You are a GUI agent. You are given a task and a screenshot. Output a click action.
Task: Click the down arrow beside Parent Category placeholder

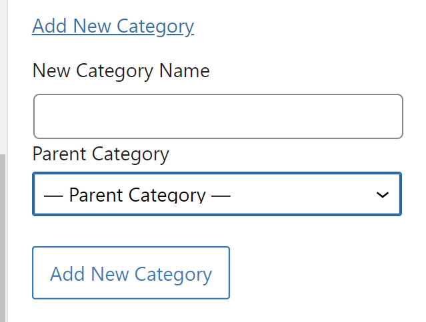pyautogui.click(x=382, y=195)
